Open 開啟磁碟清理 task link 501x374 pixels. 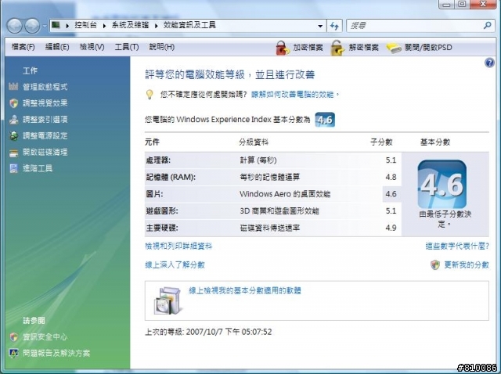click(45, 152)
